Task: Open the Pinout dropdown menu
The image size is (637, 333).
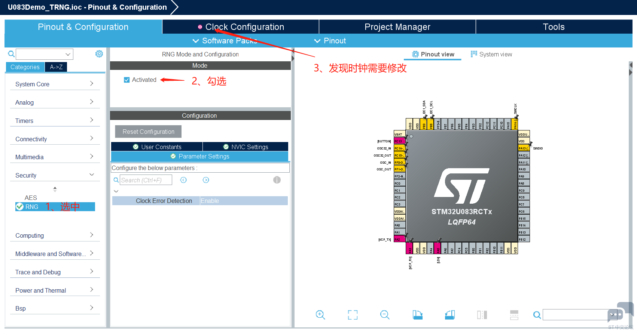Action: (330, 41)
